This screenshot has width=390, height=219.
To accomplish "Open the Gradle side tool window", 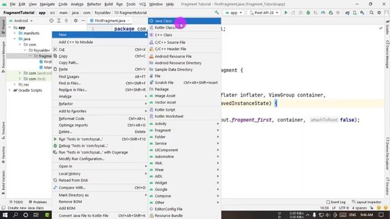I will 388,28.
